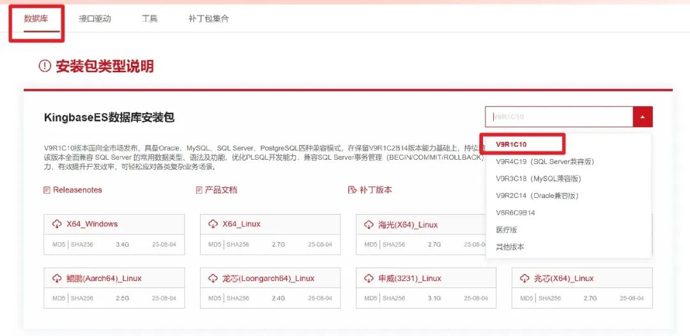The height and width of the screenshot is (336, 690).
Task: Choose V9R4C19 (SQL Server兼容版) option
Action: point(545,162)
